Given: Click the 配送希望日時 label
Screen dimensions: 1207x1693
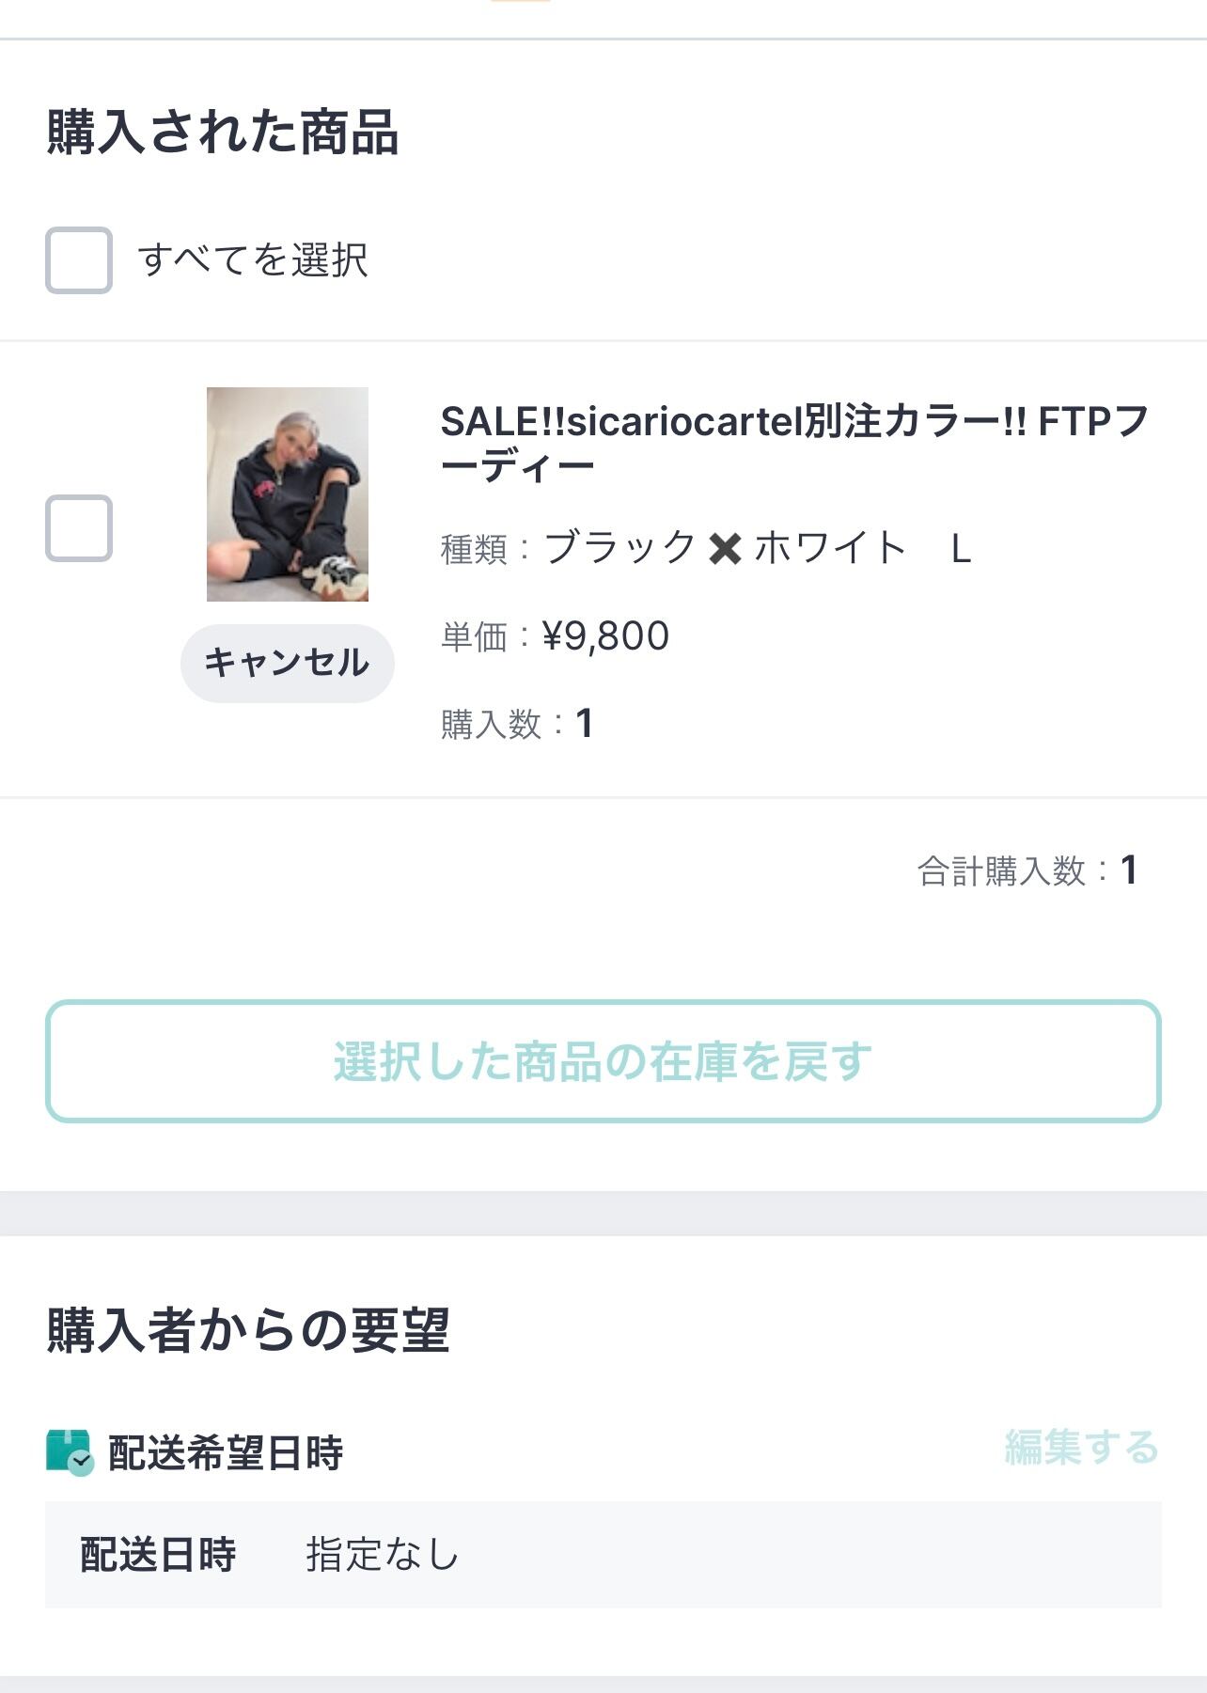Looking at the screenshot, I should tap(226, 1452).
